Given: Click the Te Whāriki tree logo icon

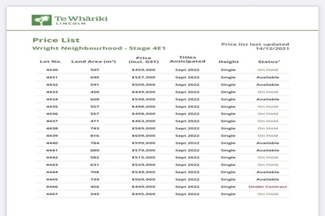Looking at the screenshot, I should [41, 20].
